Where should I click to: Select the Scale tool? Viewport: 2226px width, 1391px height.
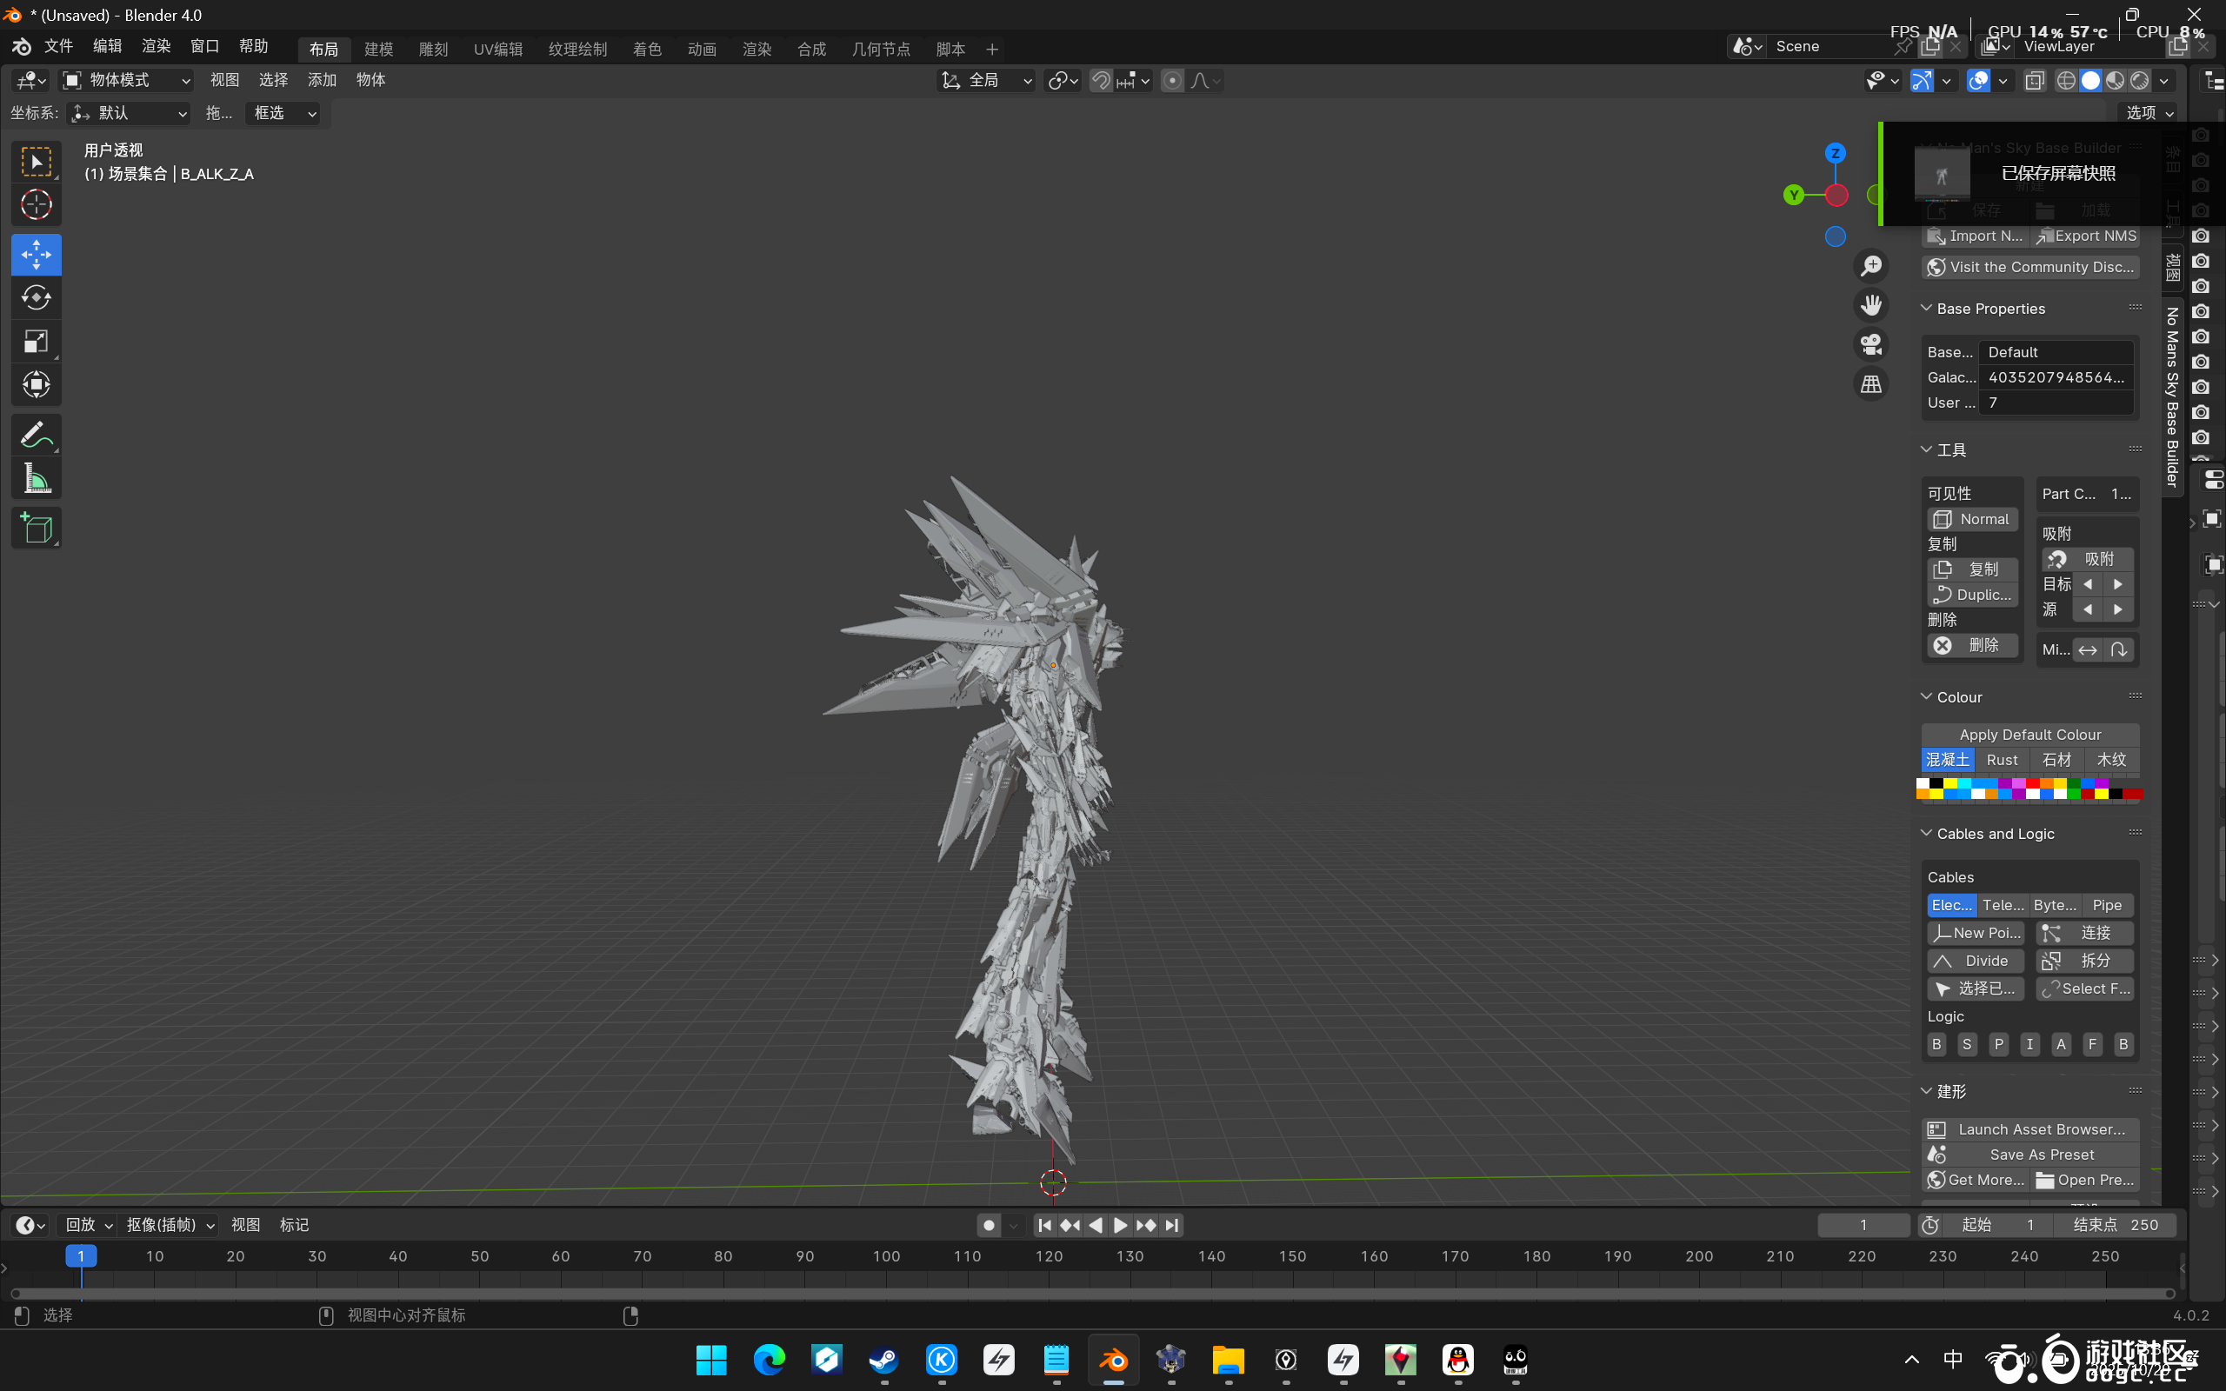(36, 343)
